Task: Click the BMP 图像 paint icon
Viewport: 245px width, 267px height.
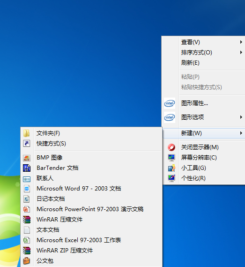Action: coord(27,158)
